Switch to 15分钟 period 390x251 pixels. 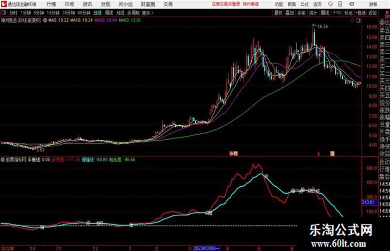(53, 13)
